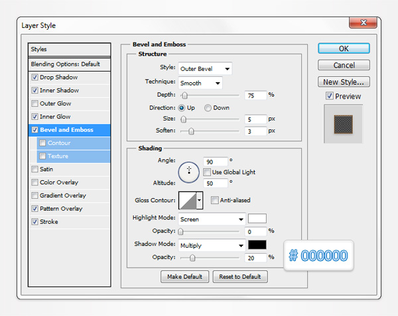
Task: Open the Style dropdown showing Outer Bevel
Action: point(204,68)
